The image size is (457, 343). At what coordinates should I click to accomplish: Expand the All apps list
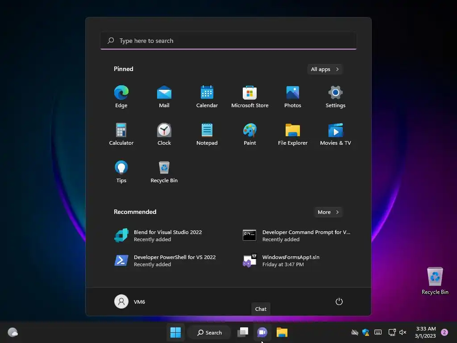click(x=325, y=69)
